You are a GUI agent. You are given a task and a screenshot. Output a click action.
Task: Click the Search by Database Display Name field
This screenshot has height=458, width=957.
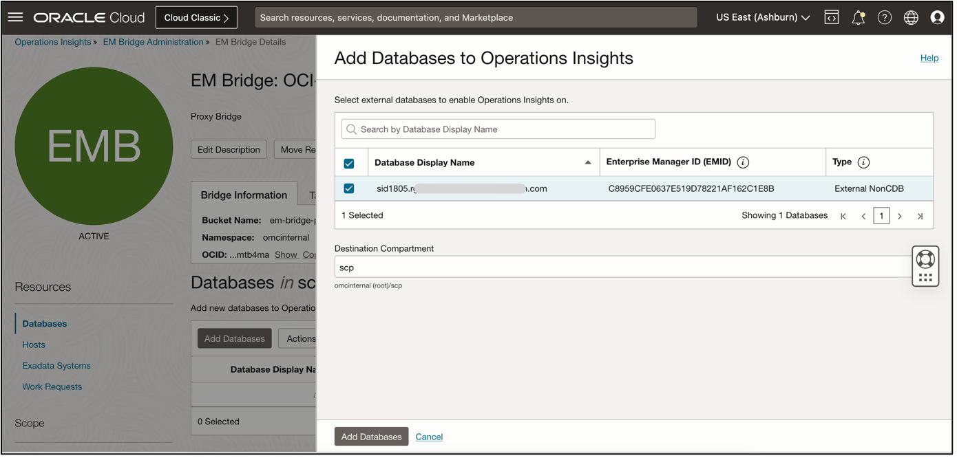(498, 129)
